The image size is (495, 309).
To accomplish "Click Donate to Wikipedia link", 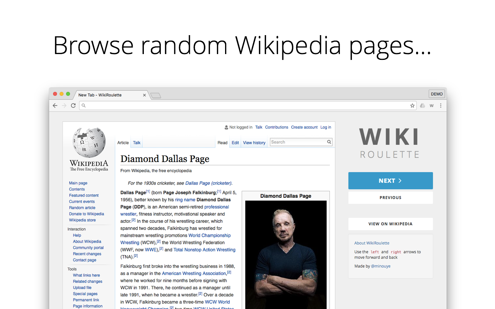I will (x=87, y=214).
